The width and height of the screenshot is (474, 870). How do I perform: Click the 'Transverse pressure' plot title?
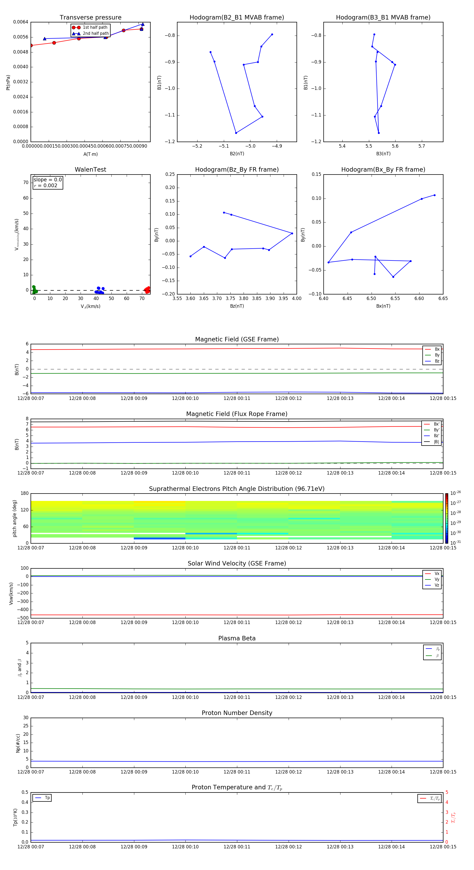[x=90, y=18]
